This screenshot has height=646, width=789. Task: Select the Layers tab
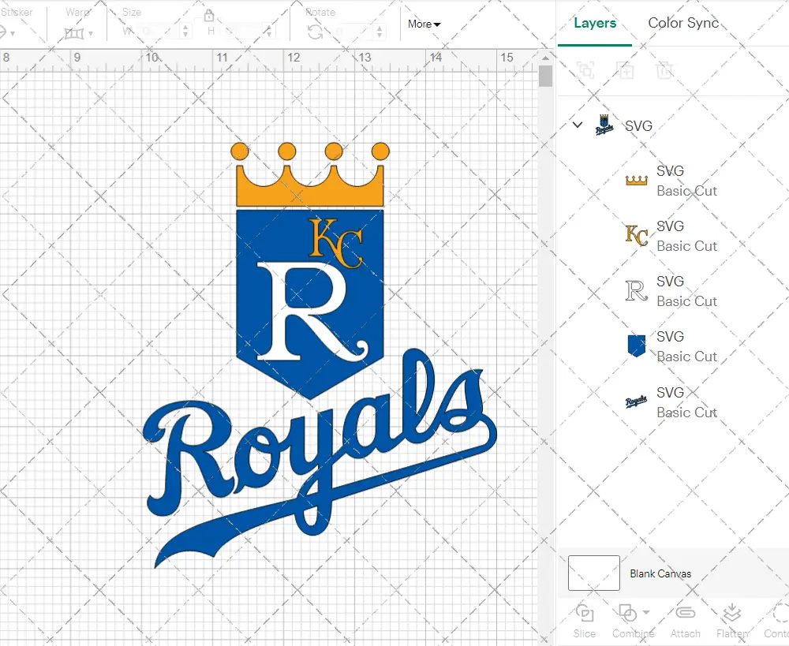pos(594,23)
